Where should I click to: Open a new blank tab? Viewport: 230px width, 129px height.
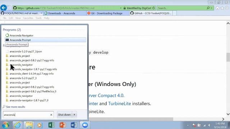click(x=175, y=13)
